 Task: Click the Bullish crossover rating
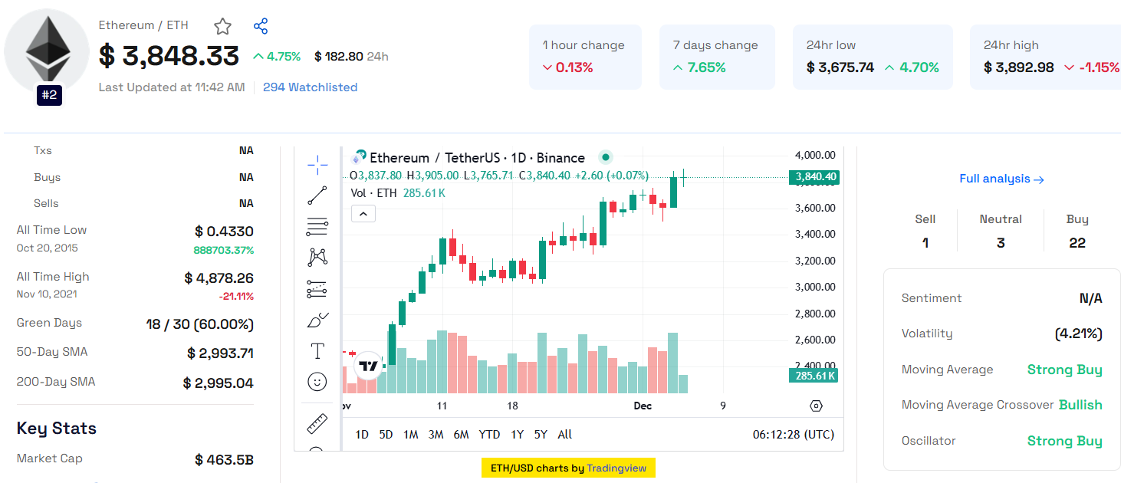1080,405
